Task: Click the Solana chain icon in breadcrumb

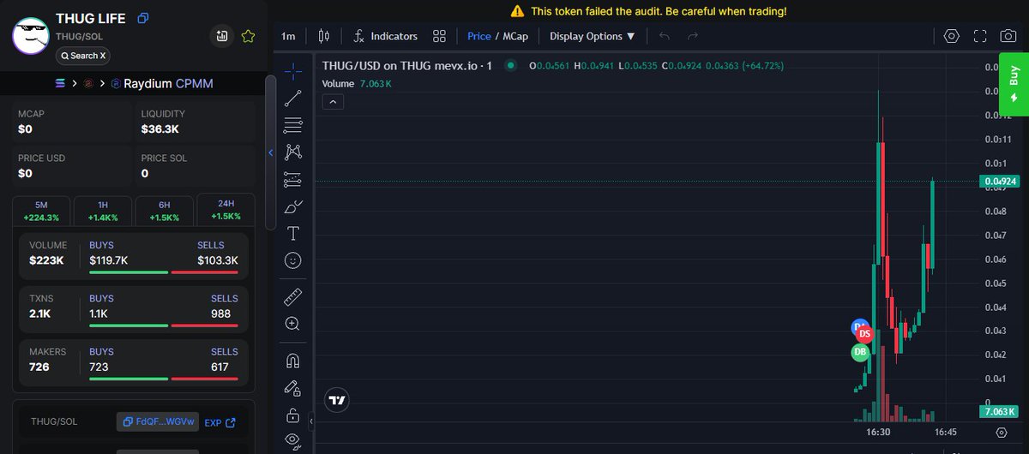Action: point(60,83)
